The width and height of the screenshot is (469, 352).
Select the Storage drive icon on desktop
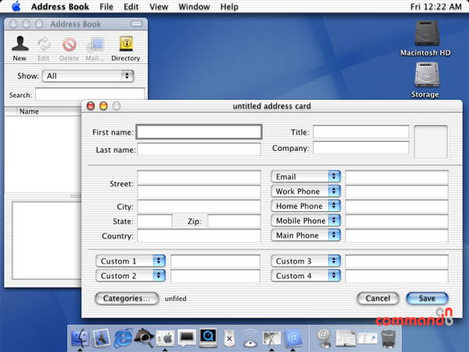426,75
